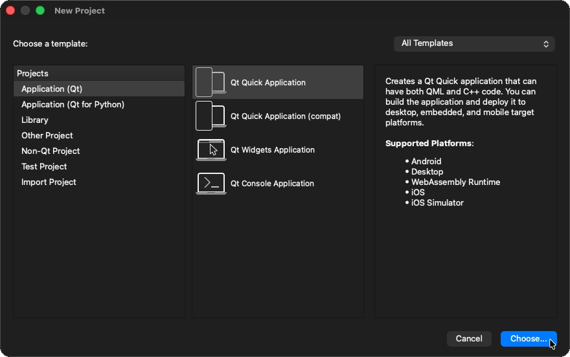Click the Qt Quick Application template icon
The height and width of the screenshot is (357, 570).
tap(211, 82)
